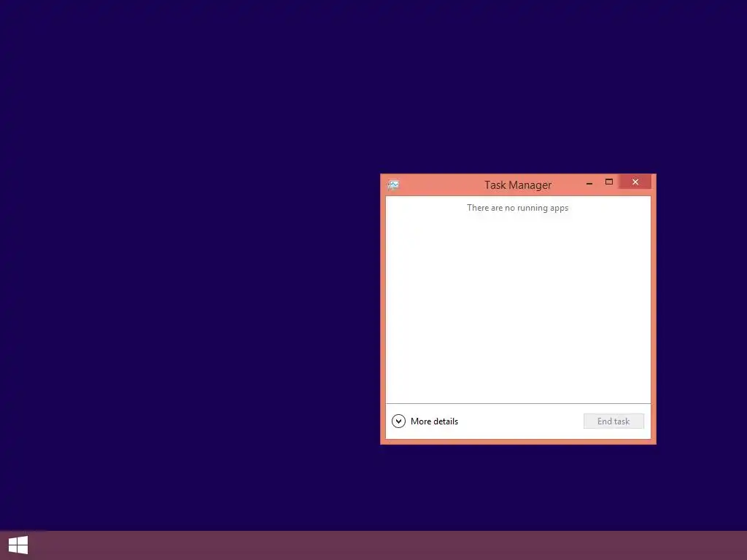The height and width of the screenshot is (560, 747).
Task: Close the Task Manager window
Action: pyautogui.click(x=635, y=182)
